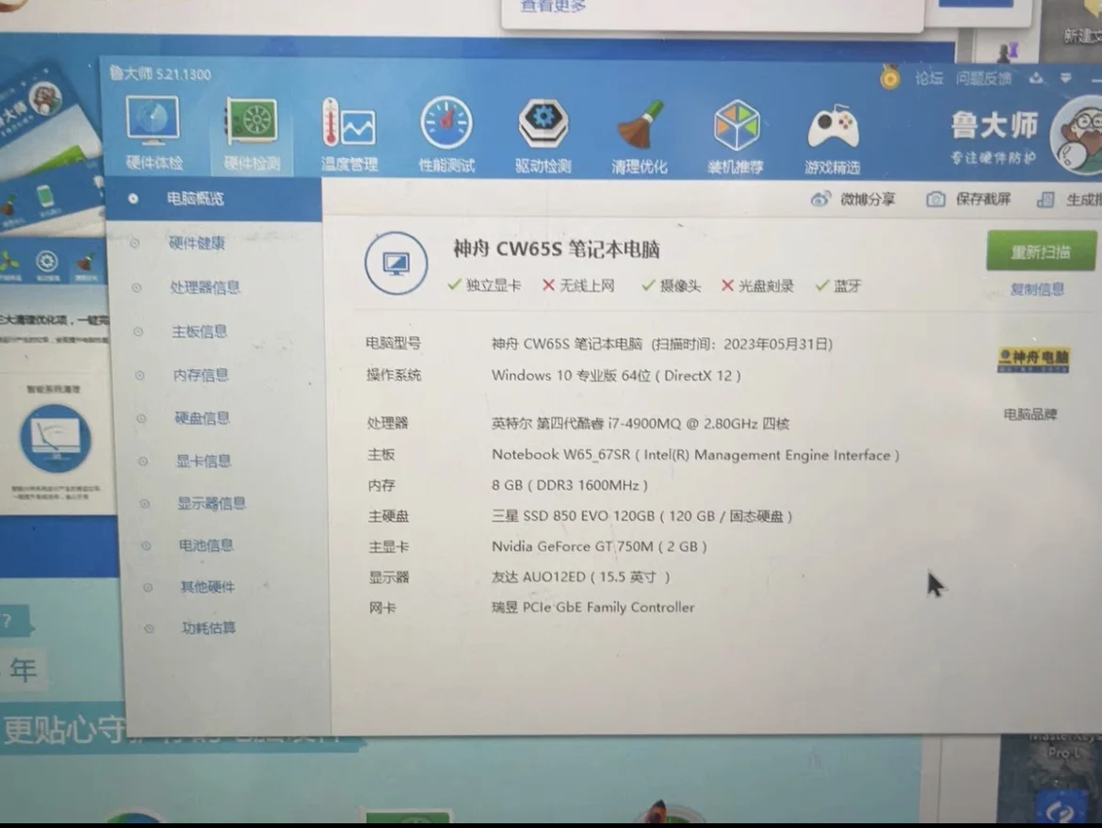Open the 问题反馈 feedback link
Viewport: 1102px width, 828px height.
click(983, 78)
